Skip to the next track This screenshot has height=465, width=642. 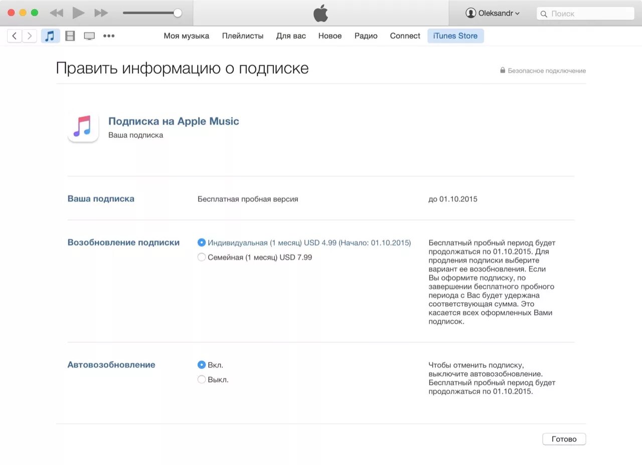pyautogui.click(x=101, y=13)
